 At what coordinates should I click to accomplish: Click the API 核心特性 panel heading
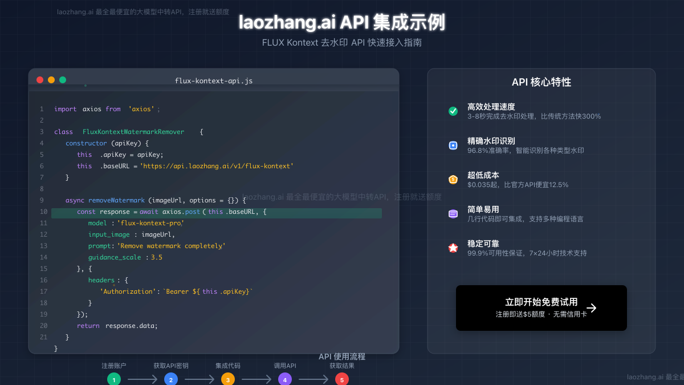click(541, 82)
